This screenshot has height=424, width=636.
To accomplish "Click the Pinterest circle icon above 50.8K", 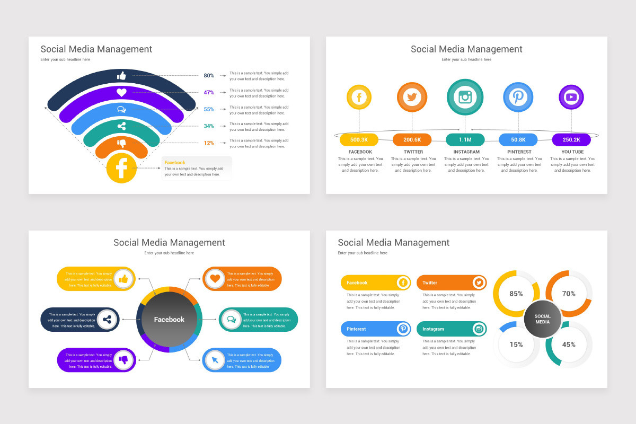I will click(518, 97).
